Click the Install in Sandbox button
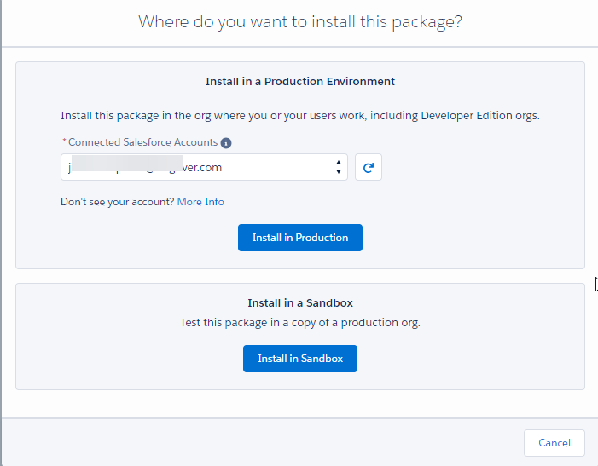Screen dimensions: 598x466 pos(300,359)
